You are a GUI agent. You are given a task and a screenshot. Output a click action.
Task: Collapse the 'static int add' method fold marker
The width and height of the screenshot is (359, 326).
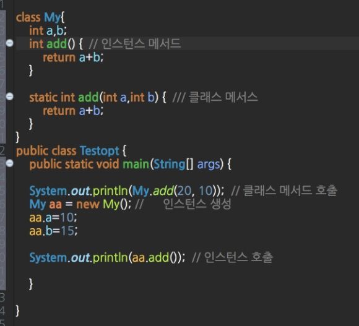tap(10, 97)
